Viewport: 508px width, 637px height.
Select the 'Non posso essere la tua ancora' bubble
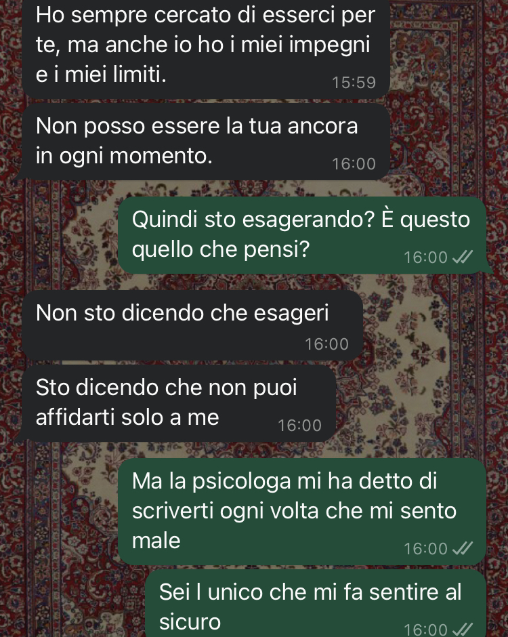(206, 142)
